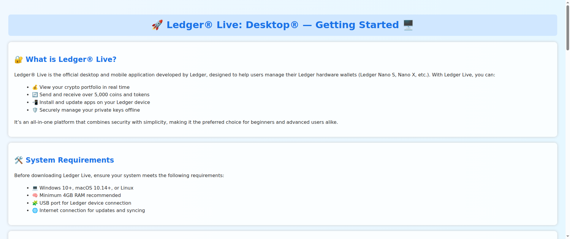
Task: Click the phone icon by Install and update apps
Action: [x=35, y=102]
